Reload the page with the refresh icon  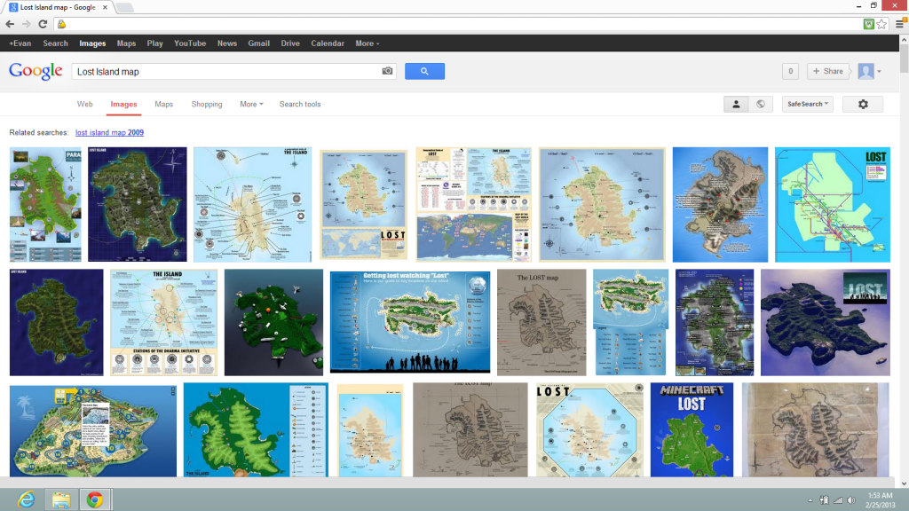coord(43,24)
